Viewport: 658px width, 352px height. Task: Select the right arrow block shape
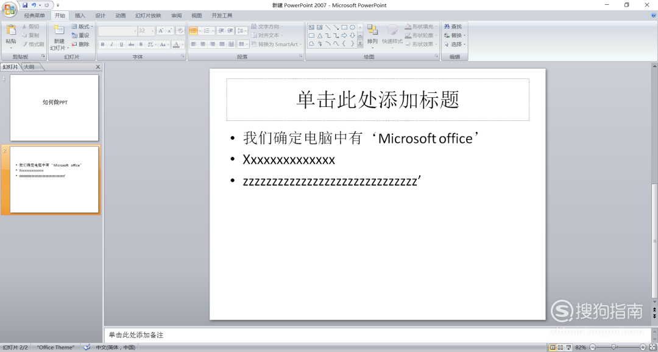click(x=344, y=36)
